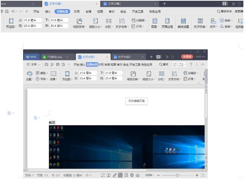
Task: Click the red 未登录 login button
Action: [x=186, y=57]
